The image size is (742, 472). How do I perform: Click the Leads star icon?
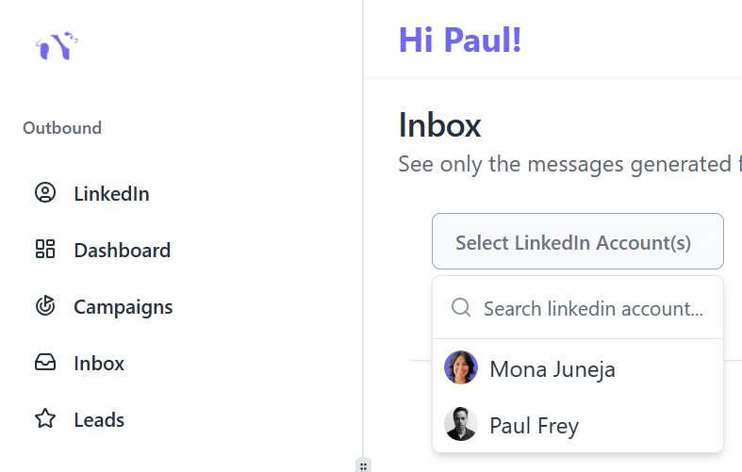point(45,419)
